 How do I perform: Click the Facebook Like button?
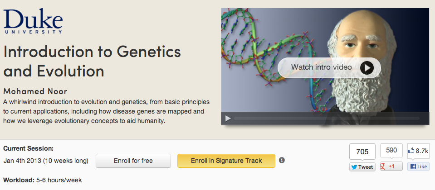tap(418, 166)
